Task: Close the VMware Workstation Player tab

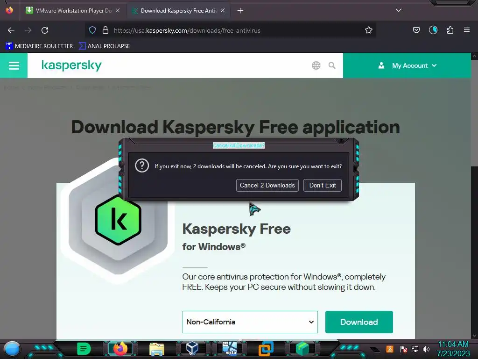Action: click(118, 11)
